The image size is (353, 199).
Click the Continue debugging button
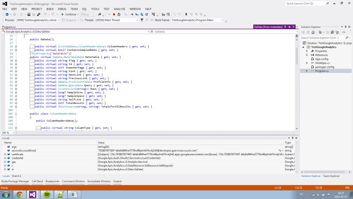click(x=69, y=15)
